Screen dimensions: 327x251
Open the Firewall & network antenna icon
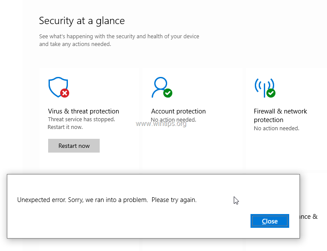point(263,86)
